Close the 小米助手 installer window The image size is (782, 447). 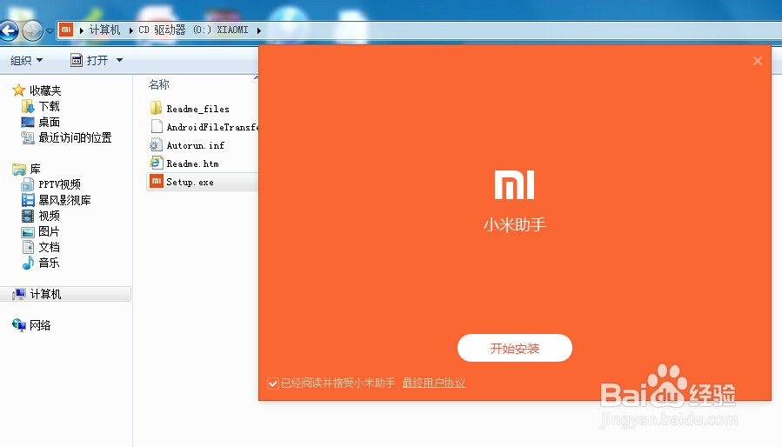pos(758,61)
